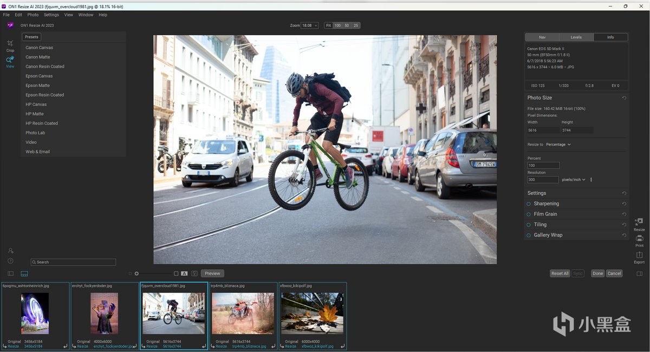This screenshot has height=352, width=650.
Task: Switch to the Levels tab
Action: (576, 37)
